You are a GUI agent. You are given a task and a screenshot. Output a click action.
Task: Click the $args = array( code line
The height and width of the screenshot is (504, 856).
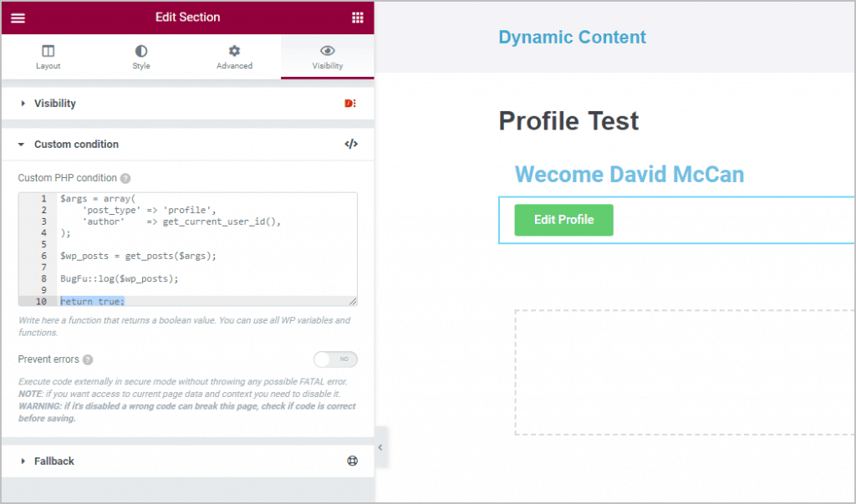(x=98, y=199)
